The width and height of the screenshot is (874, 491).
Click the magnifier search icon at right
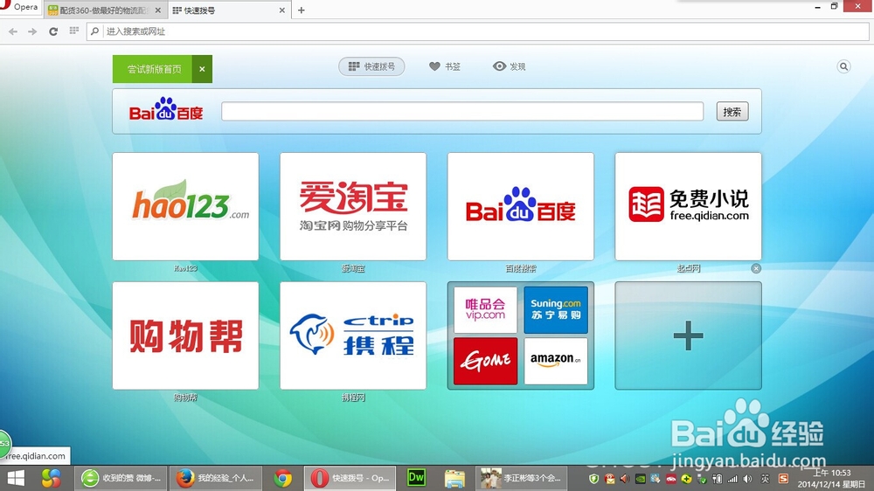point(844,67)
